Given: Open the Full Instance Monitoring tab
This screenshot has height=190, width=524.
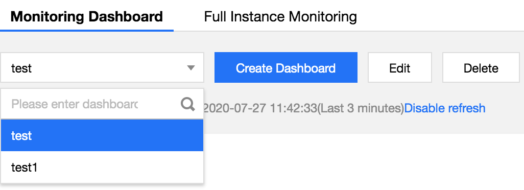Looking at the screenshot, I should tap(280, 16).
